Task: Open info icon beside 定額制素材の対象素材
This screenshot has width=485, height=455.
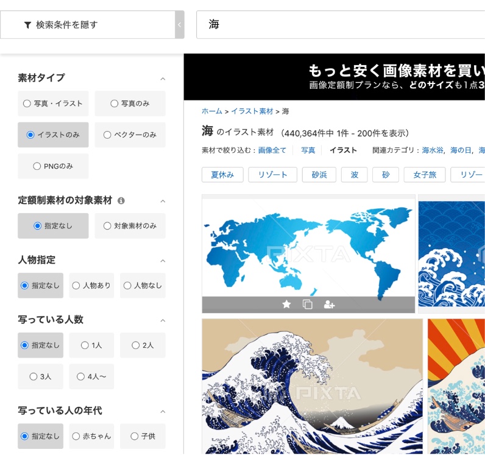Action: [x=121, y=201]
